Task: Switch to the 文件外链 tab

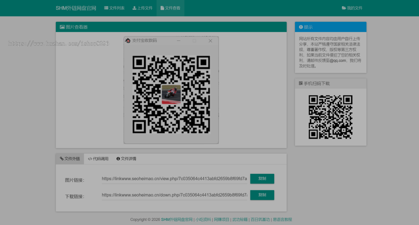Action: (x=70, y=159)
